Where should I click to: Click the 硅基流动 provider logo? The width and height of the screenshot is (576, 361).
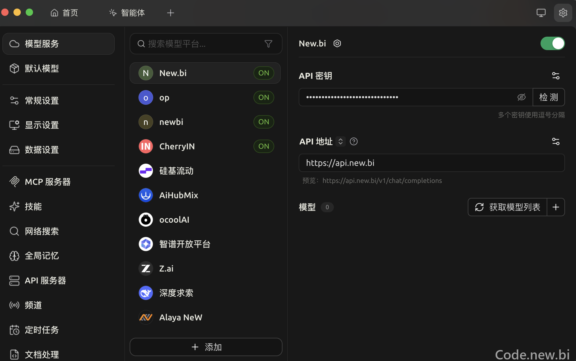click(146, 171)
